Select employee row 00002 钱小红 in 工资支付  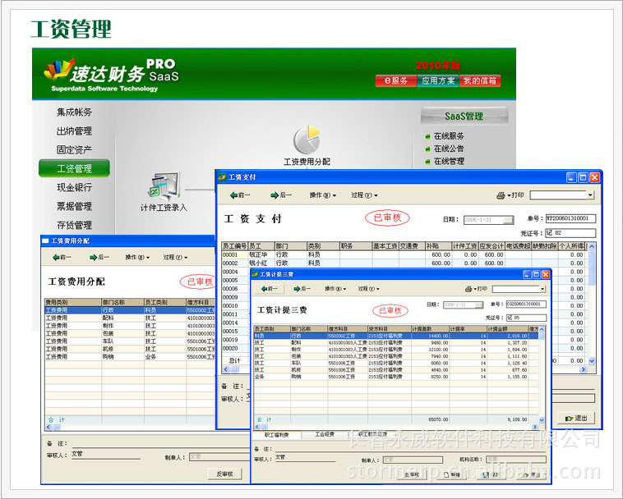click(404, 263)
